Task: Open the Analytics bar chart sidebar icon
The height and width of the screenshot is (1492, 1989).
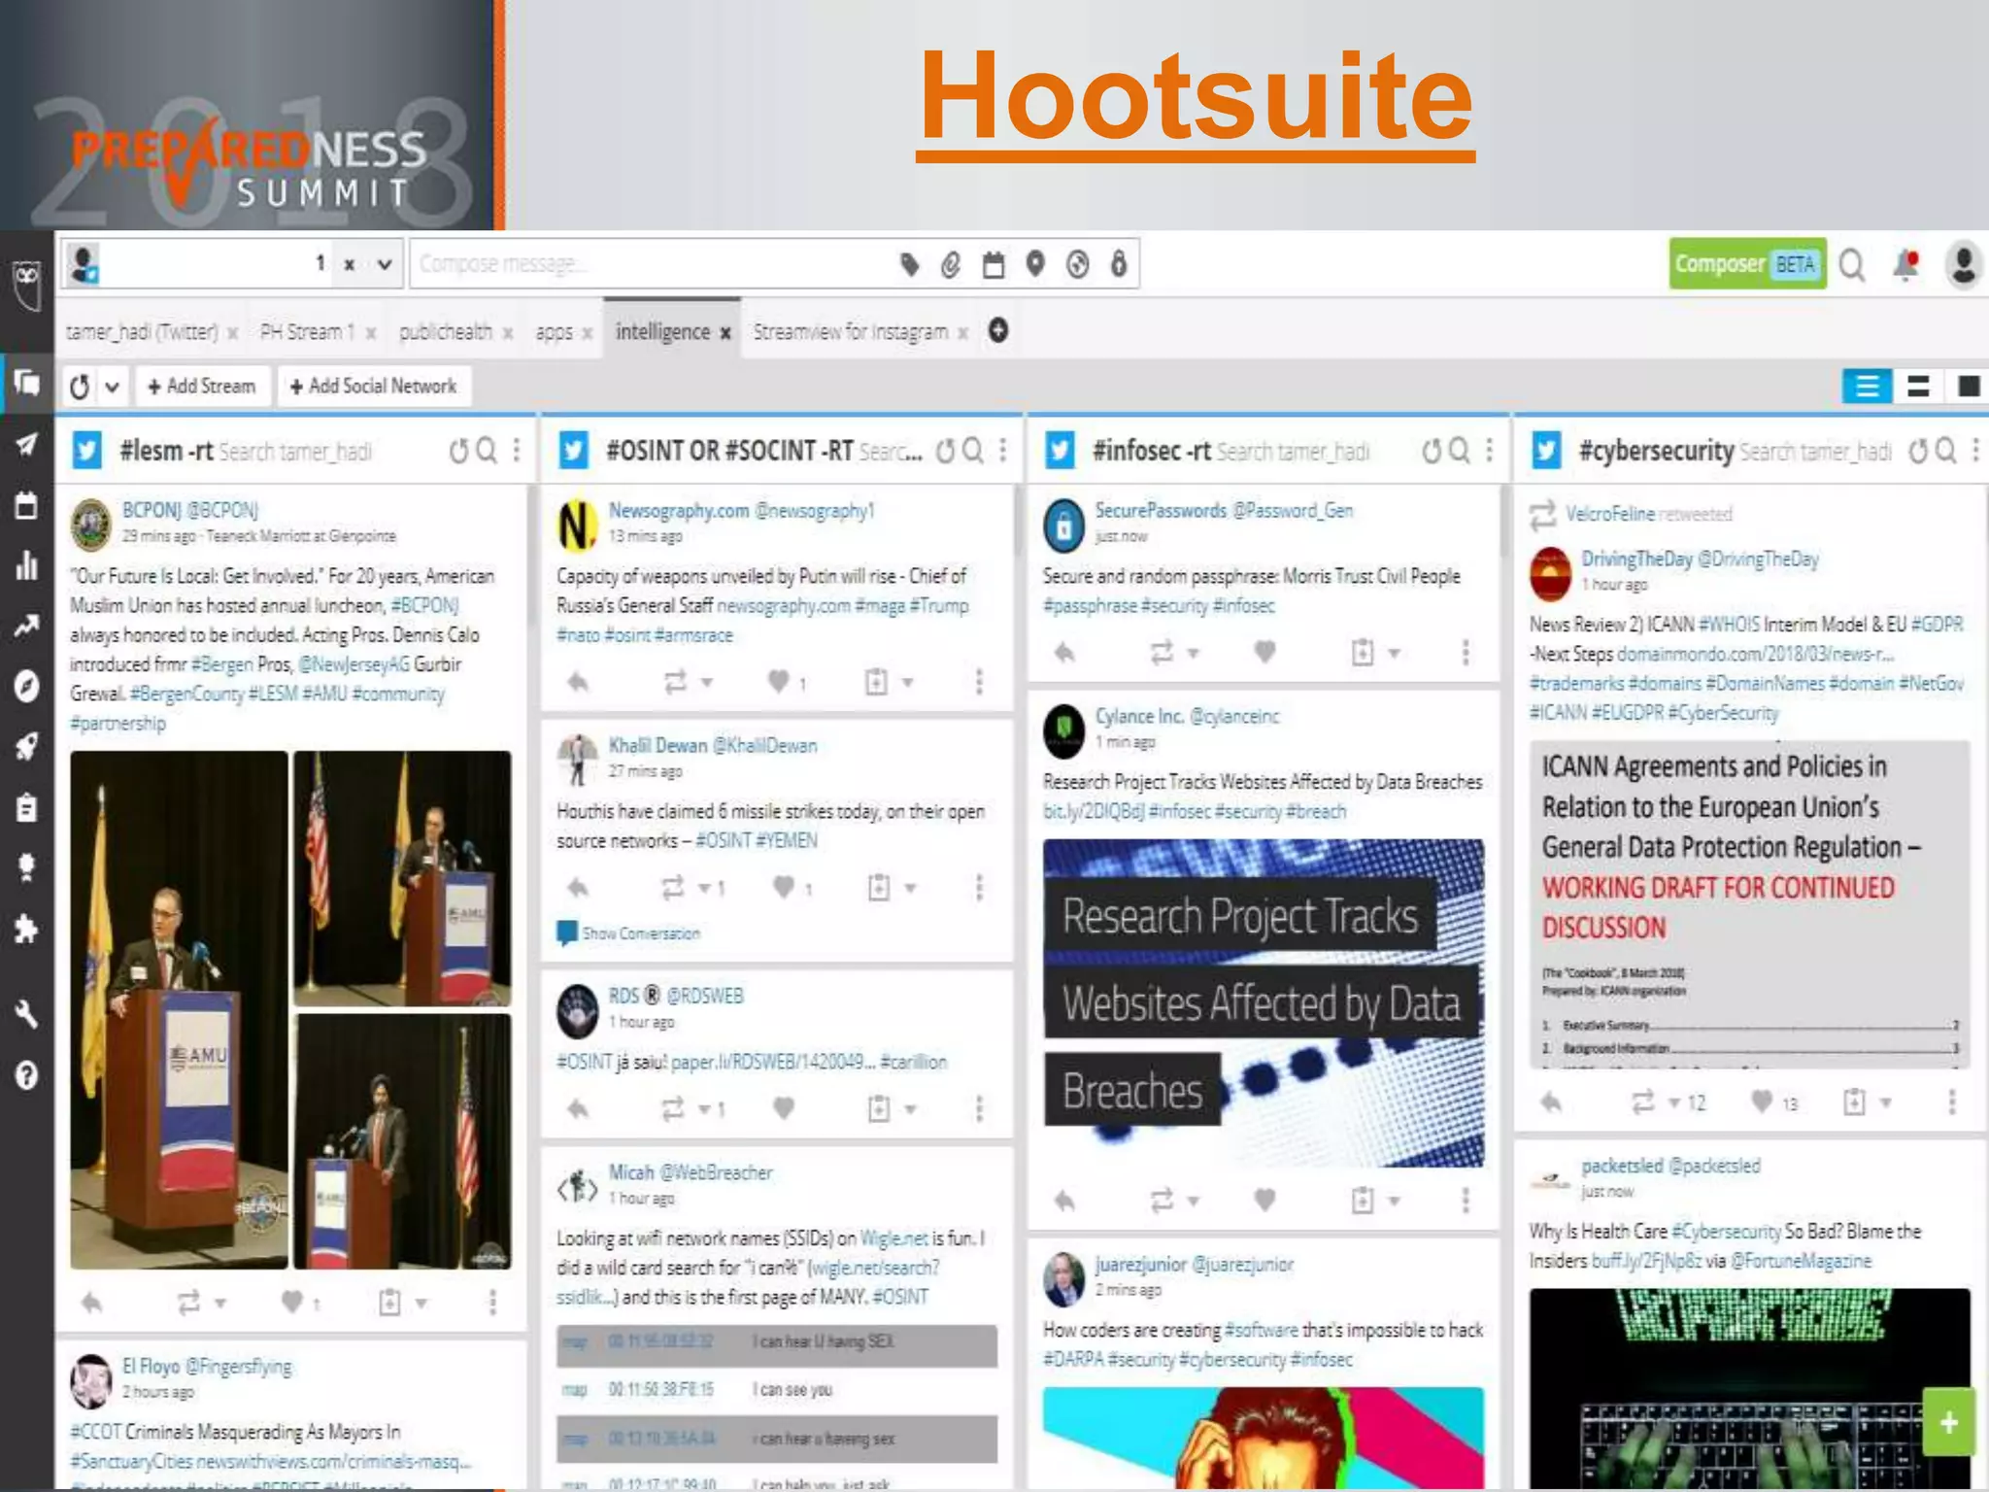Action: [26, 565]
